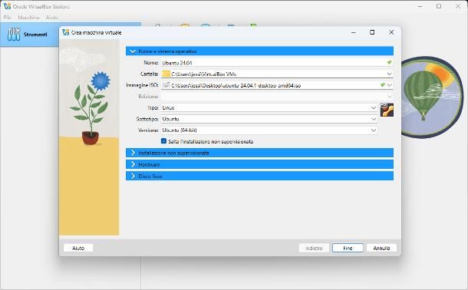Open the Macchina menu

(x=28, y=18)
